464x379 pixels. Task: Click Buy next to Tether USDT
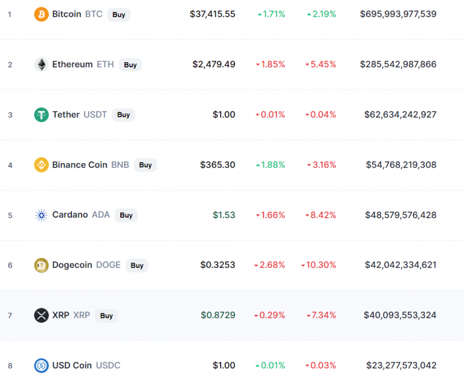click(x=123, y=115)
